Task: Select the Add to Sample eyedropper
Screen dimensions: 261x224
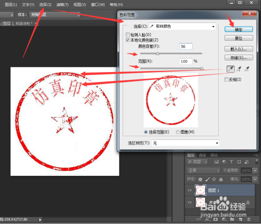Action: [239, 69]
